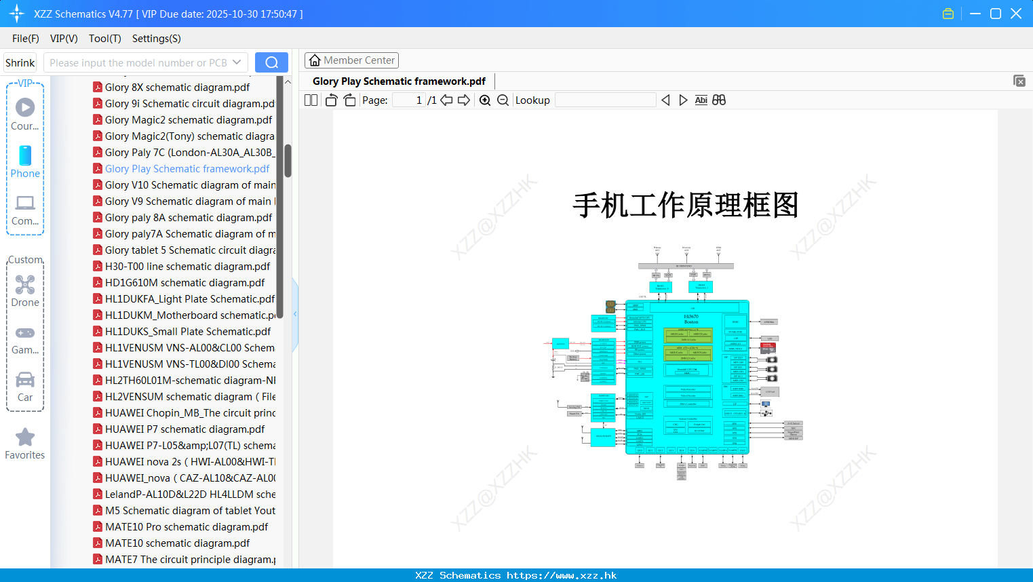The width and height of the screenshot is (1033, 582).
Task: Select the Glory Play Schematic framework.pdf tab
Action: pyautogui.click(x=399, y=81)
